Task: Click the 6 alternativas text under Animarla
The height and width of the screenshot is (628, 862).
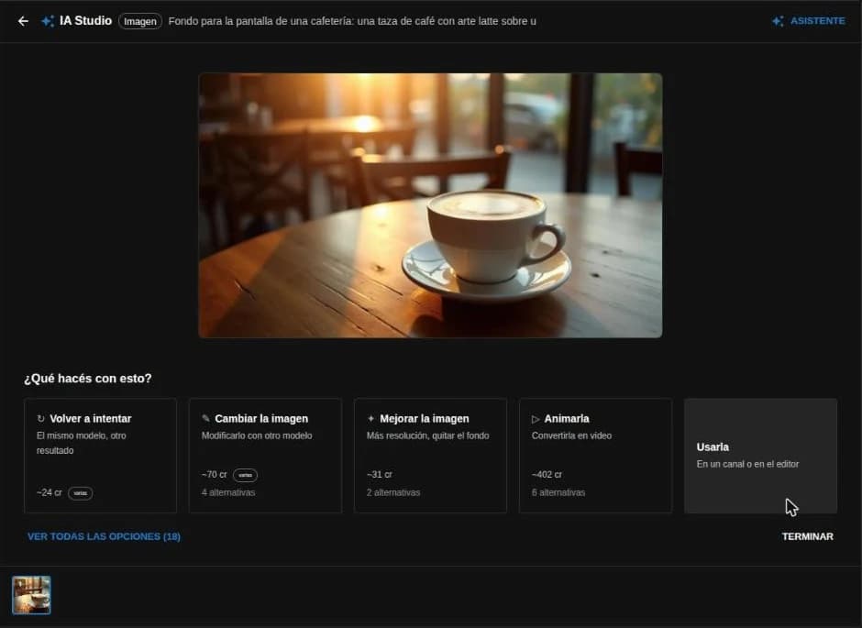Action: point(558,493)
